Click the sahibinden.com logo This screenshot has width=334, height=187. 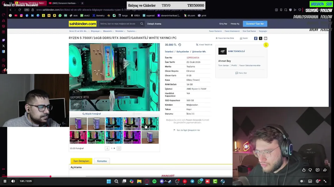(82, 24)
